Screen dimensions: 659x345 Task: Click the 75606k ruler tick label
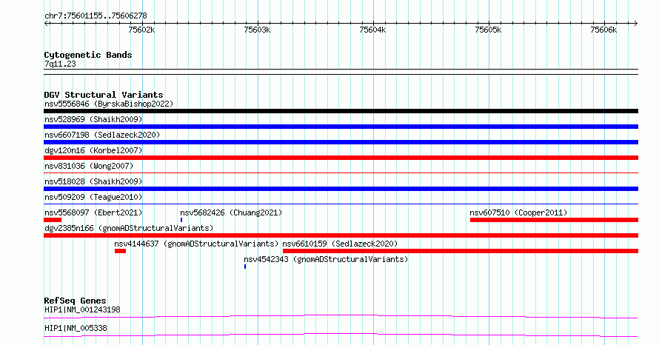click(x=603, y=30)
